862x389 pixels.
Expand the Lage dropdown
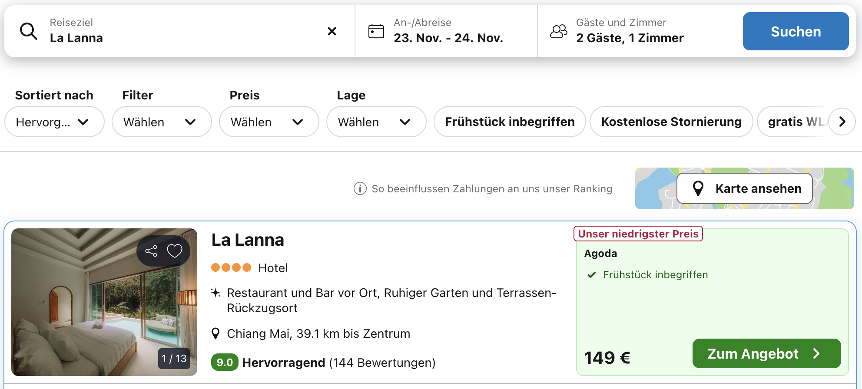376,122
